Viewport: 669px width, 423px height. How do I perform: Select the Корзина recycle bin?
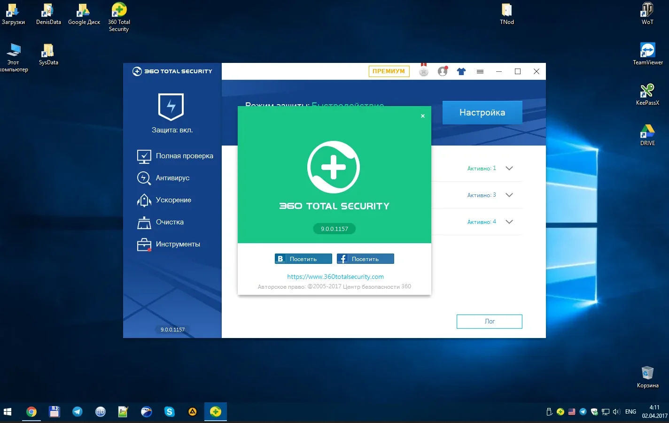pos(647,377)
